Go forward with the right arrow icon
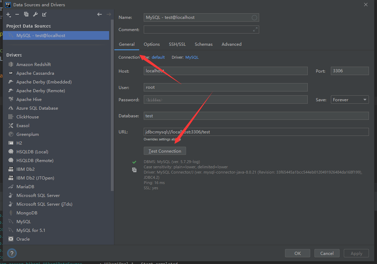 [109, 14]
